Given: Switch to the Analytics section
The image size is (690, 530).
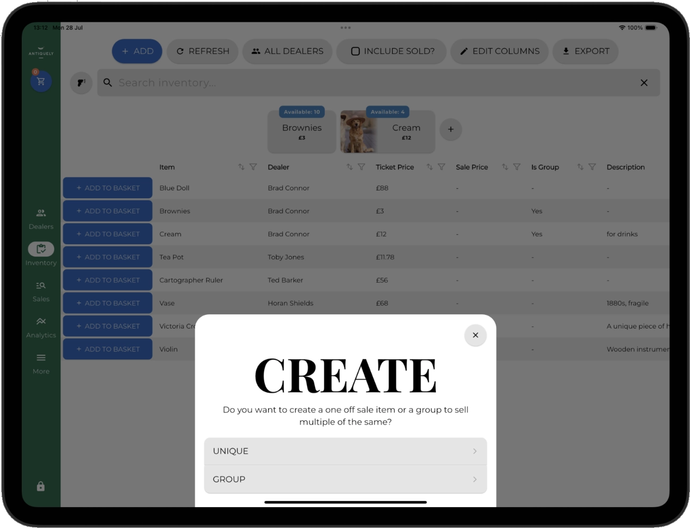Looking at the screenshot, I should [x=41, y=328].
